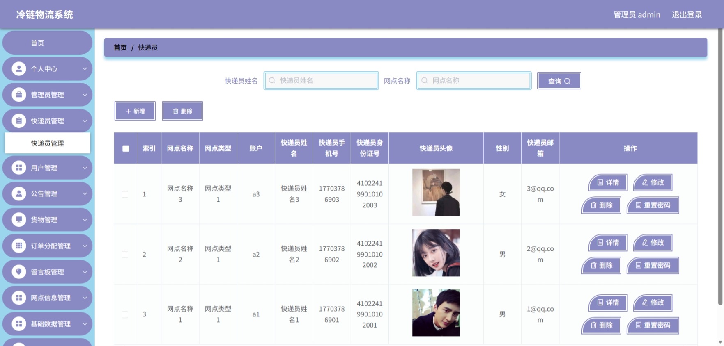The image size is (724, 346).
Task: Click the 货物管理 monitor icon
Action: point(19,220)
